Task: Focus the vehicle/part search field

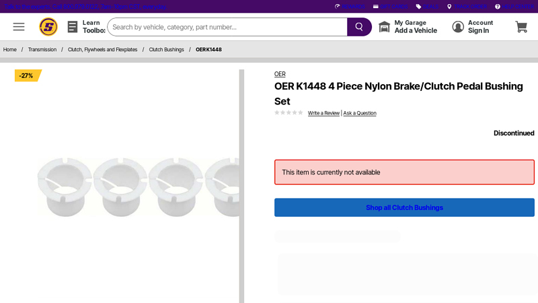Action: [227, 27]
